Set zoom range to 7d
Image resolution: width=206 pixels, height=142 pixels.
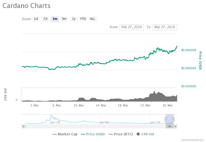(x=45, y=19)
